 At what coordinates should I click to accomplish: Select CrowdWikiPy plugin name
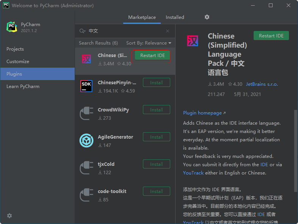coord(113,110)
